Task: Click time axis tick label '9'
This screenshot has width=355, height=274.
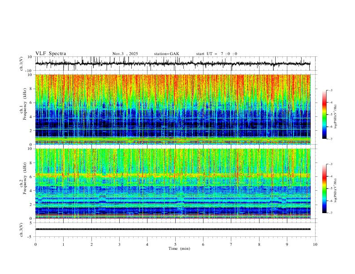Action: tap(287, 244)
